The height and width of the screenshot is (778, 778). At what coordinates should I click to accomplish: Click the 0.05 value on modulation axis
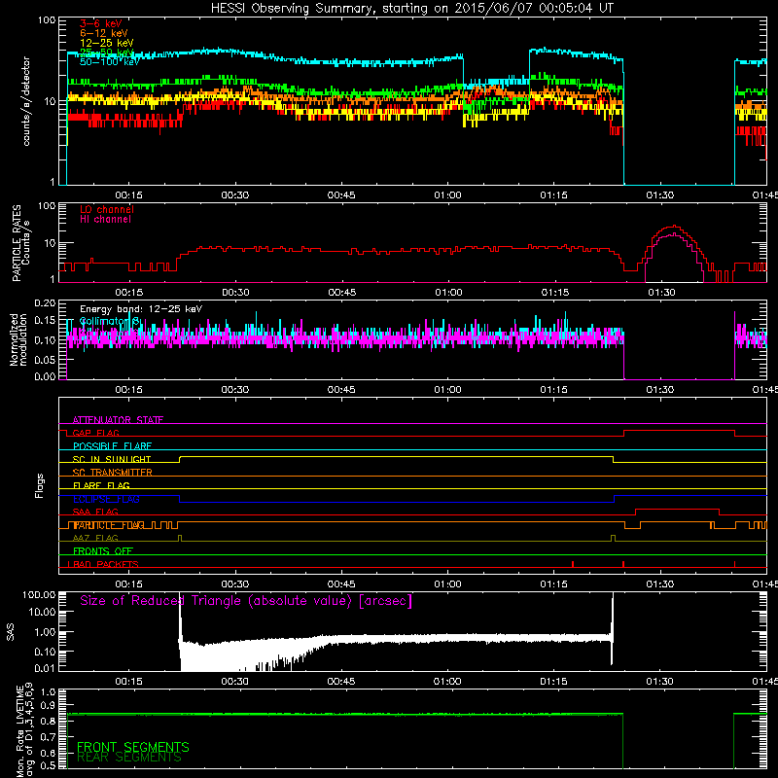click(45, 359)
